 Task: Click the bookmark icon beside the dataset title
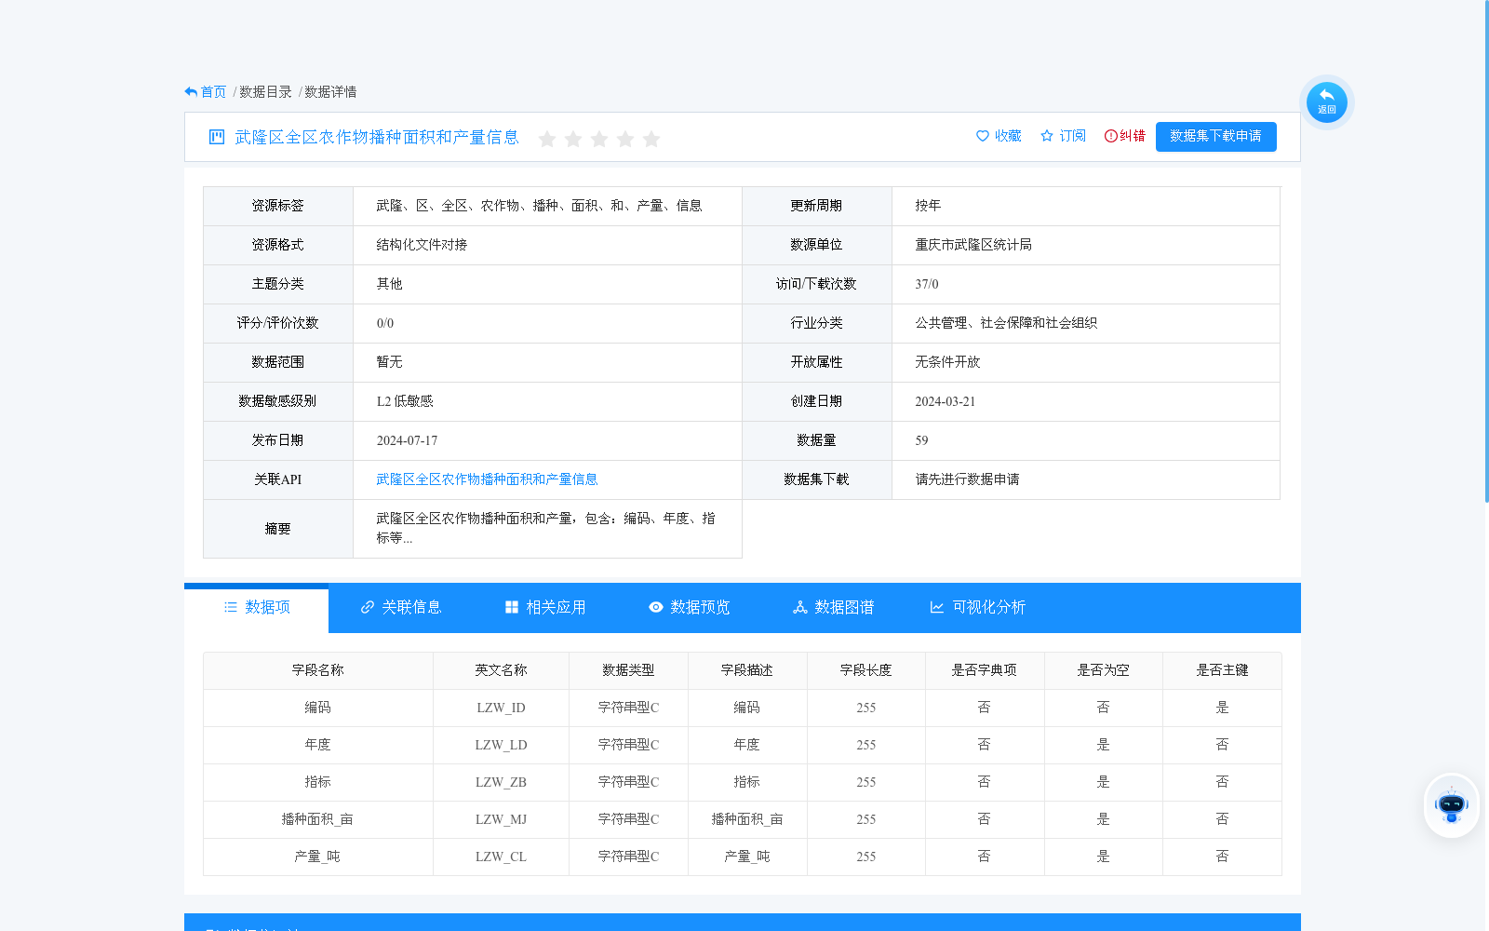215,137
